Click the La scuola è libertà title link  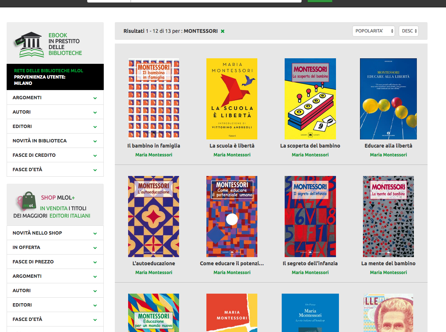tap(232, 146)
